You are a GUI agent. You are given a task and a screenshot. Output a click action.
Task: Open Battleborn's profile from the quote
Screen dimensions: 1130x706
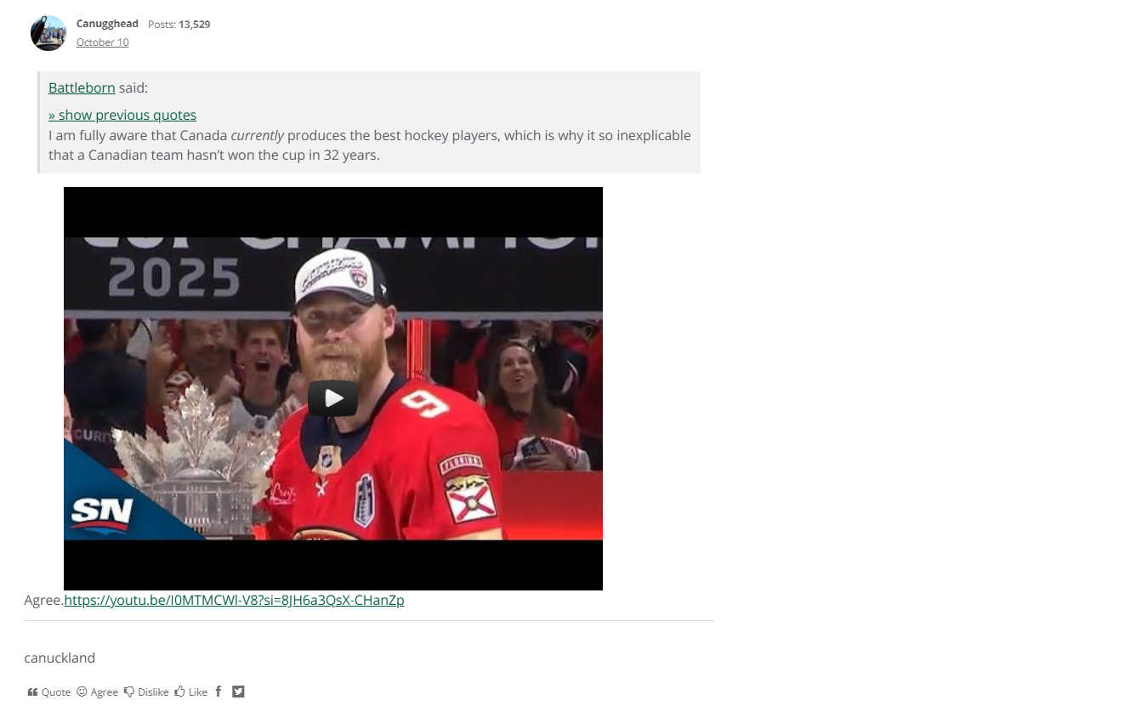(x=82, y=88)
